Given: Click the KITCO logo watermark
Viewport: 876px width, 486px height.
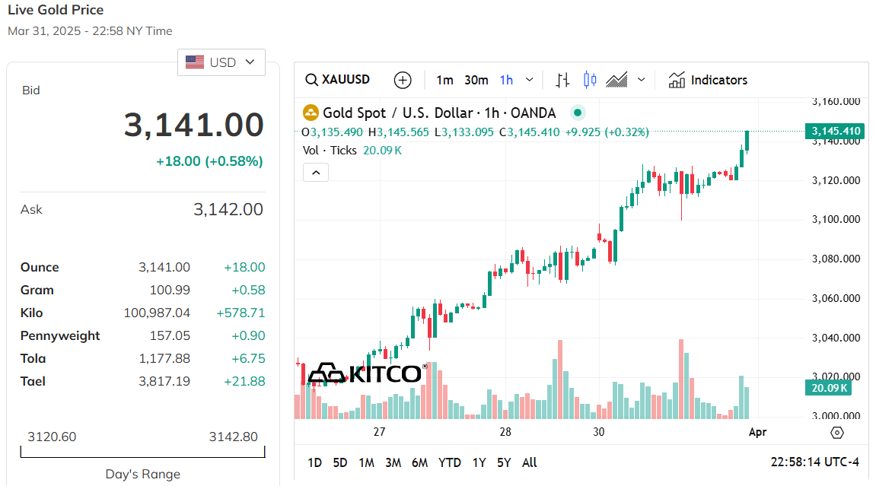Looking at the screenshot, I should click(368, 373).
